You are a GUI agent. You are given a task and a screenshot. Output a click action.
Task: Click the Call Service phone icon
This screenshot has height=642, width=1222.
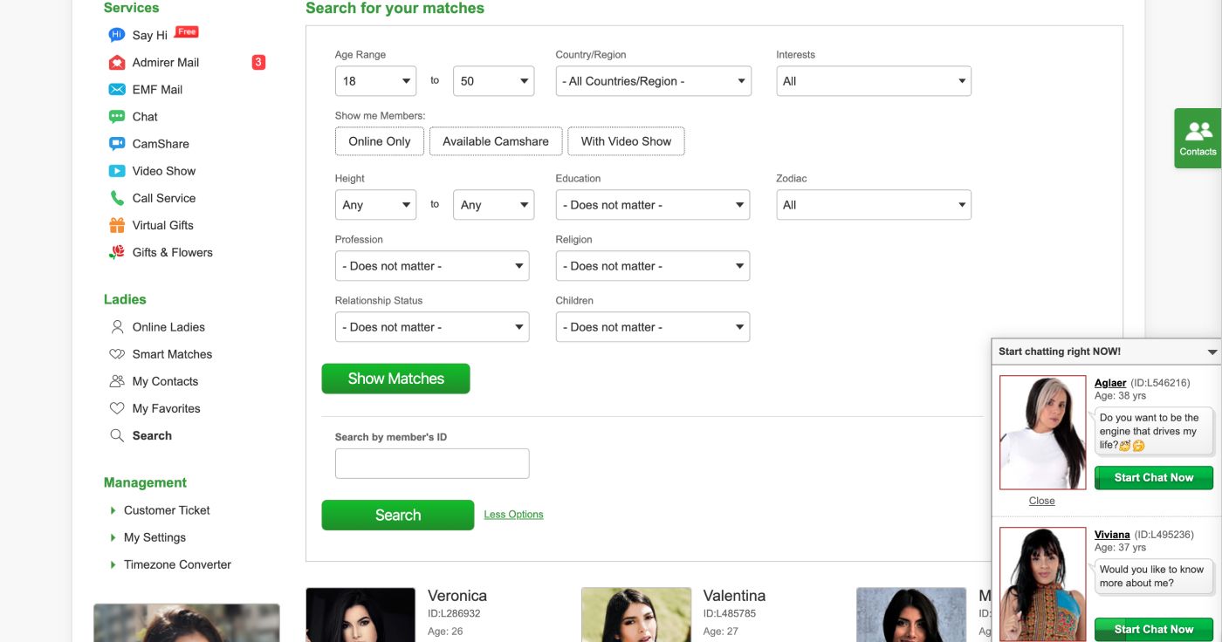click(117, 198)
